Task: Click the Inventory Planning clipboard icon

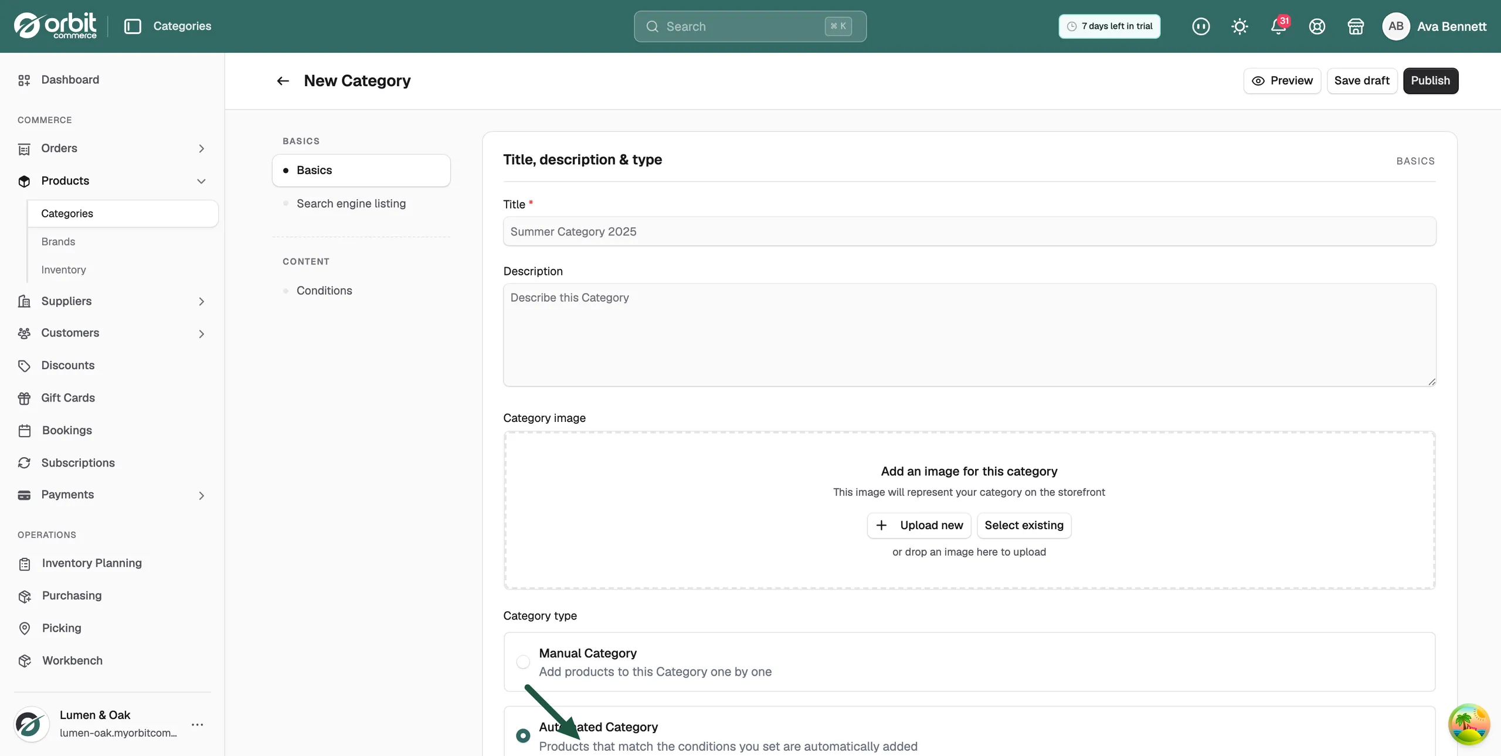Action: point(24,564)
